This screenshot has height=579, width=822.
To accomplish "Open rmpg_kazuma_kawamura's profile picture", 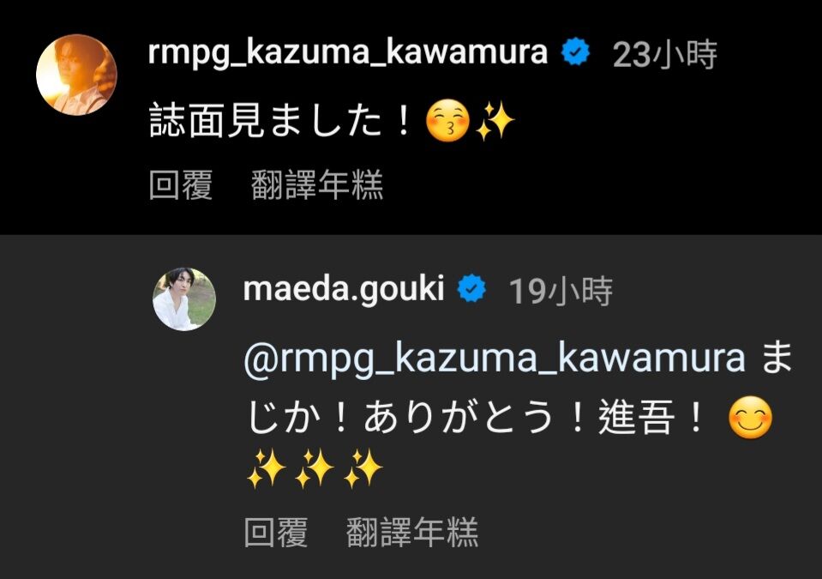I will (76, 75).
